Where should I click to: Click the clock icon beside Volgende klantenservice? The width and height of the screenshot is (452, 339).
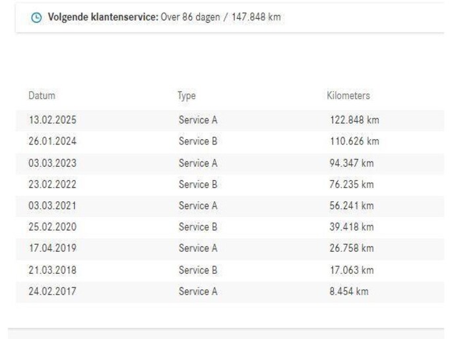pyautogui.click(x=36, y=17)
